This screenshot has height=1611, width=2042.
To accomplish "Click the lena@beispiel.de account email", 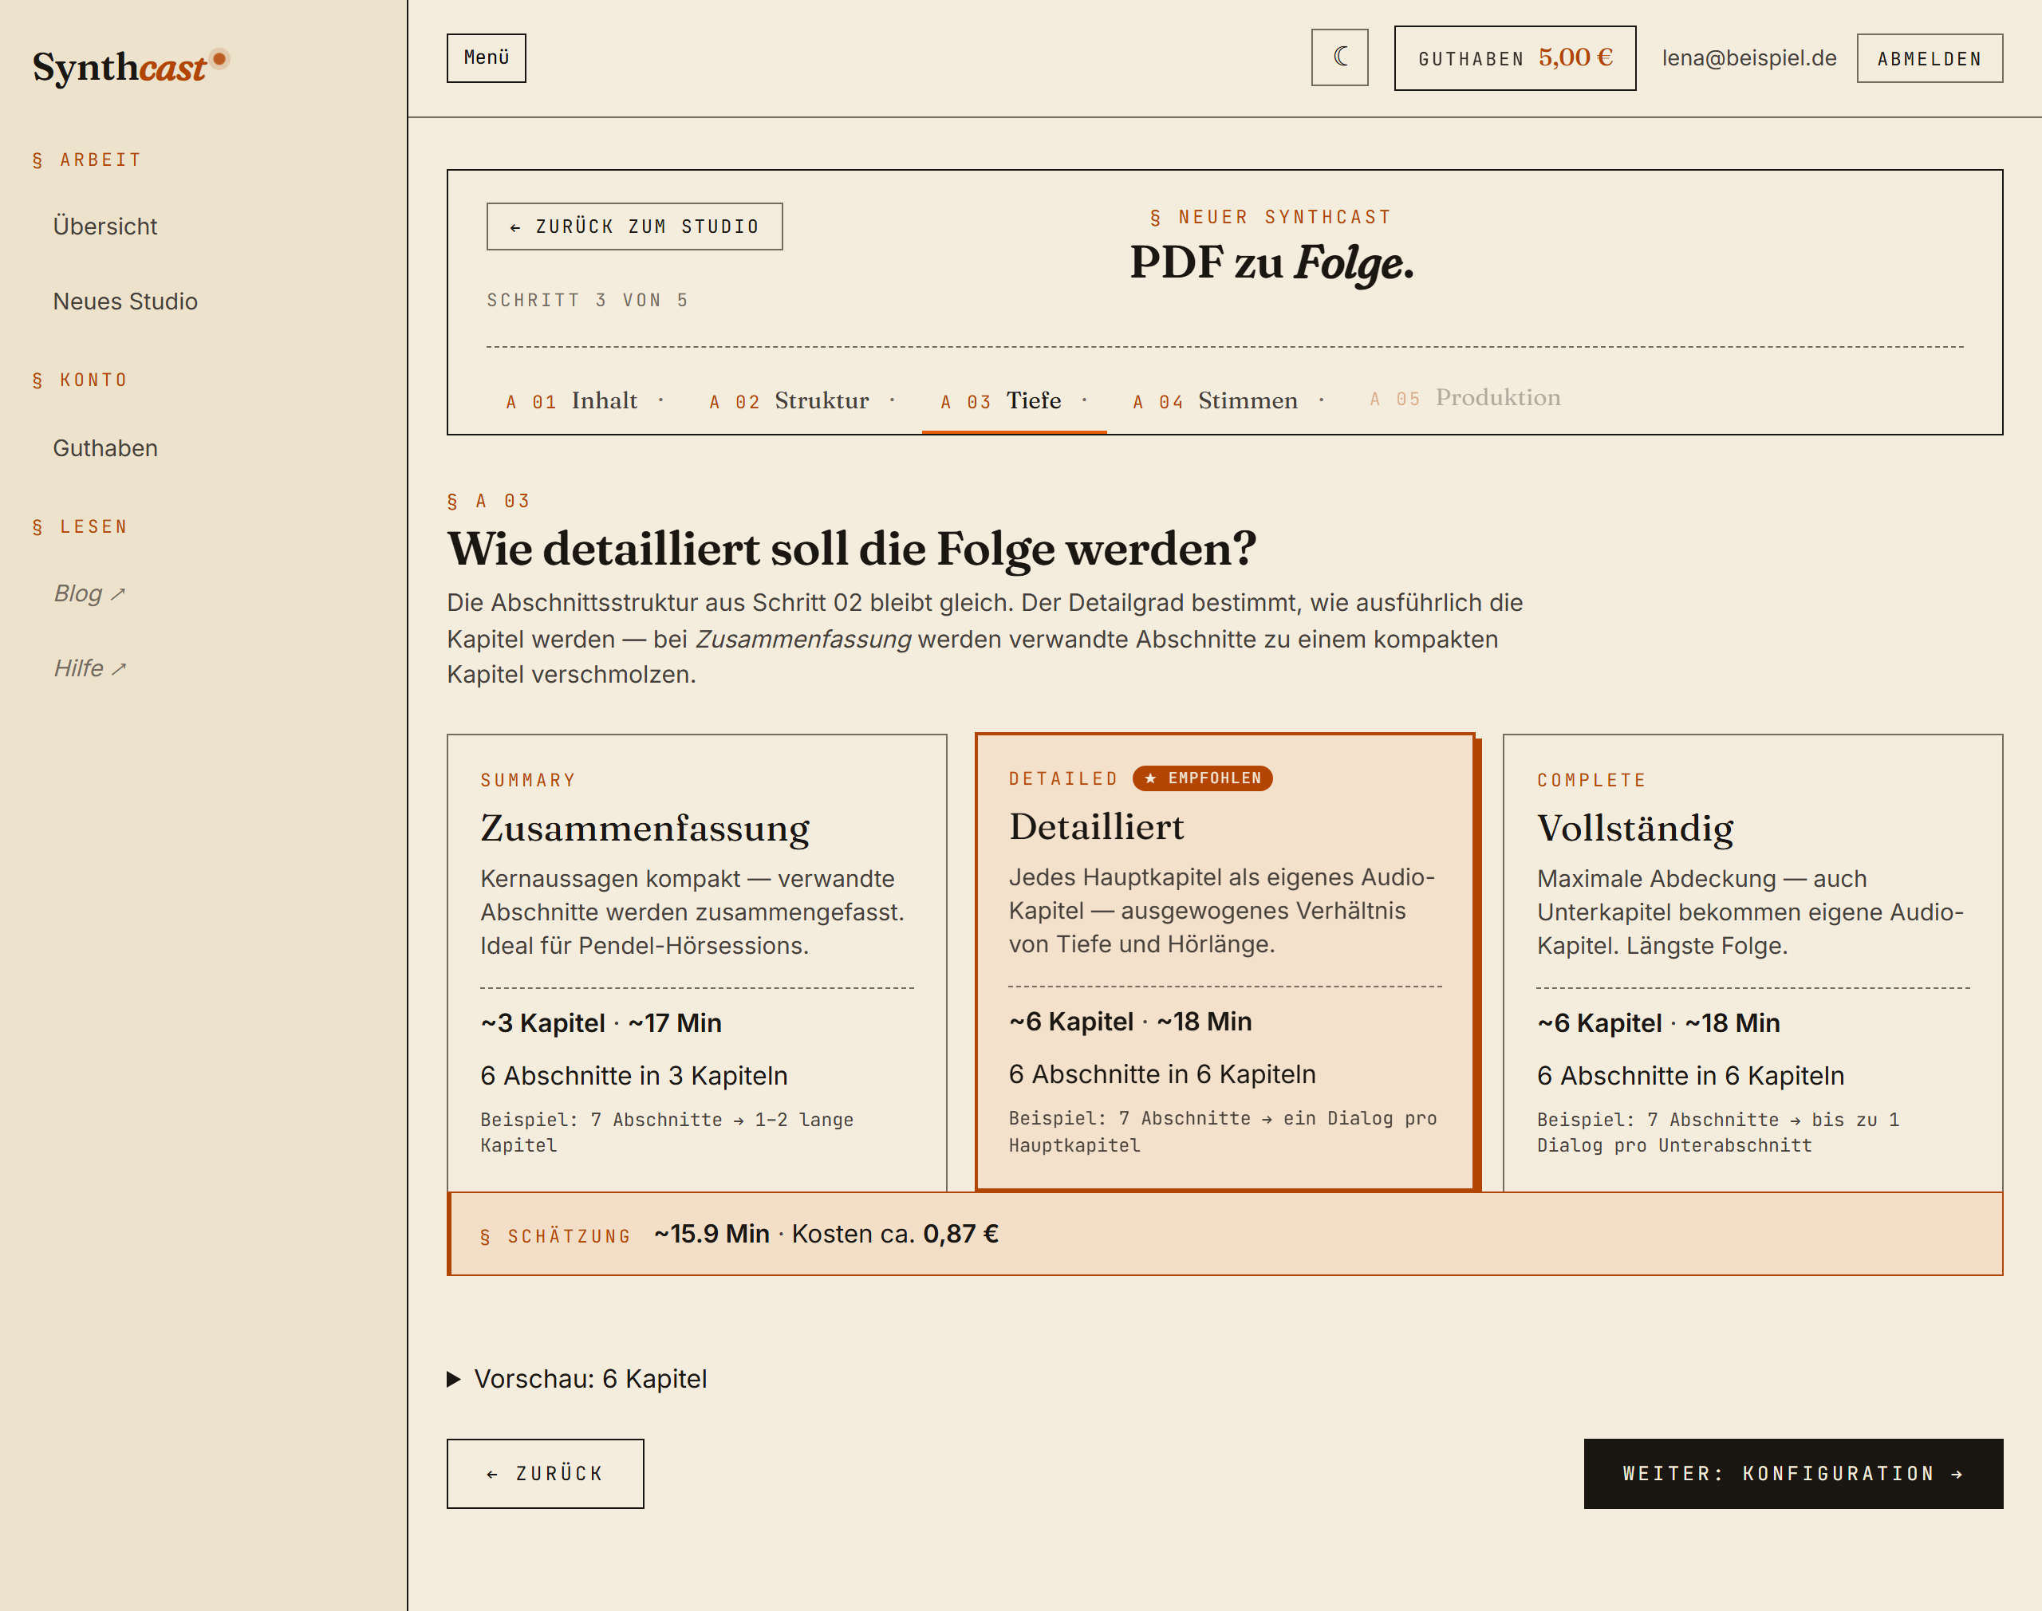I will click(1748, 57).
